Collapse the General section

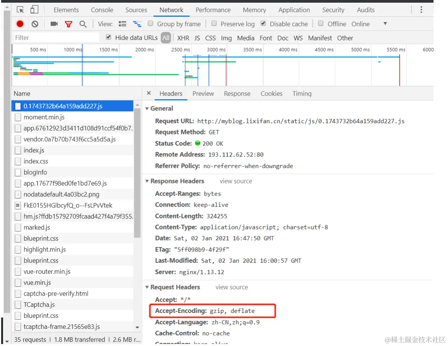coord(147,108)
